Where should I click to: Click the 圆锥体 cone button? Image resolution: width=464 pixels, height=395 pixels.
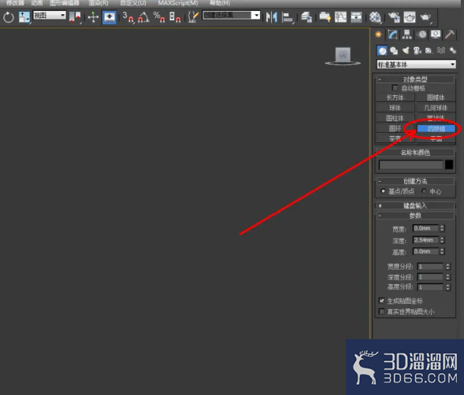pyautogui.click(x=436, y=98)
